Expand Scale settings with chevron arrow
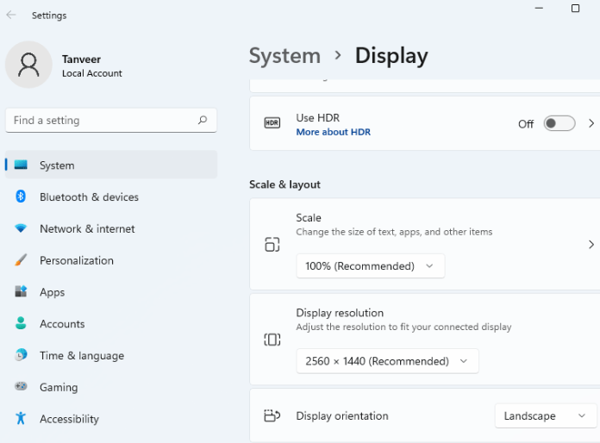This screenshot has height=443, width=600. point(591,245)
